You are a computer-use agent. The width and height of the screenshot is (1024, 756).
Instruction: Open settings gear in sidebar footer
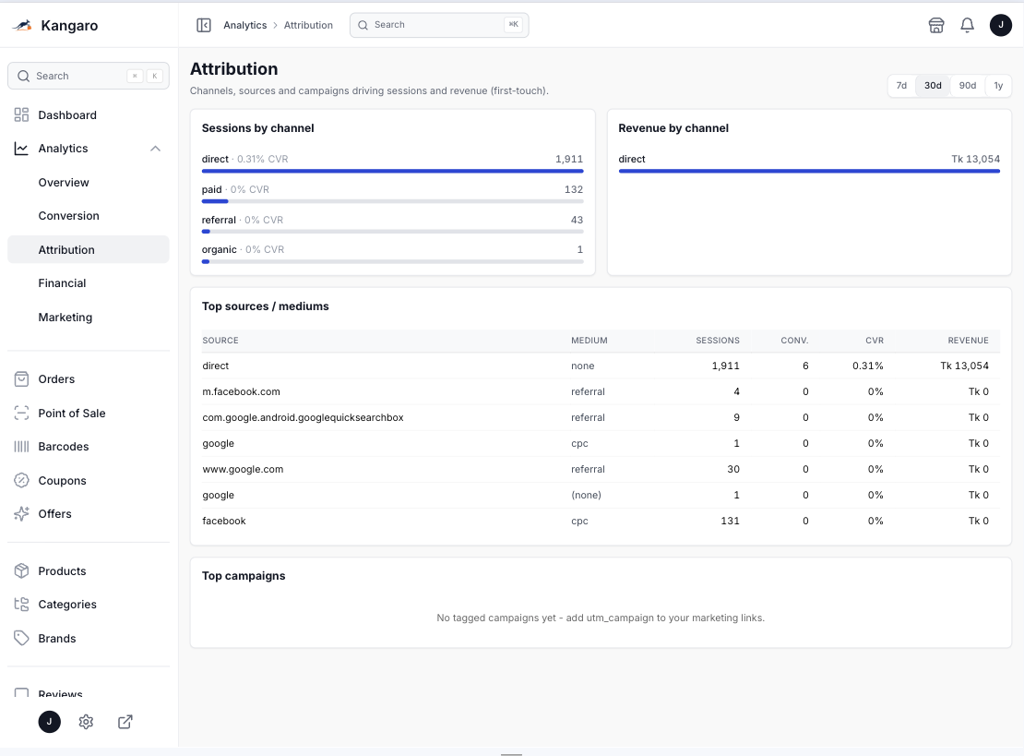click(86, 721)
